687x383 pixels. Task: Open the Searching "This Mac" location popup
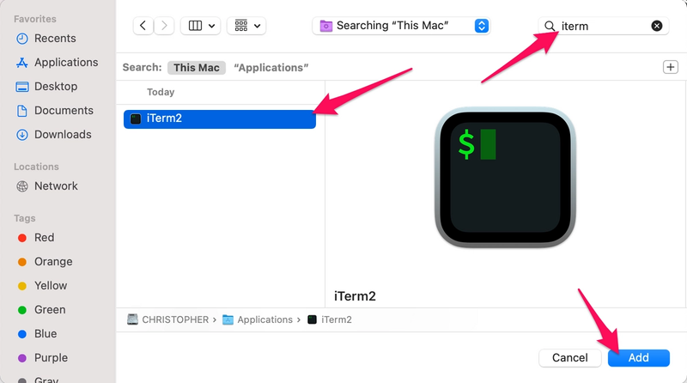click(401, 26)
